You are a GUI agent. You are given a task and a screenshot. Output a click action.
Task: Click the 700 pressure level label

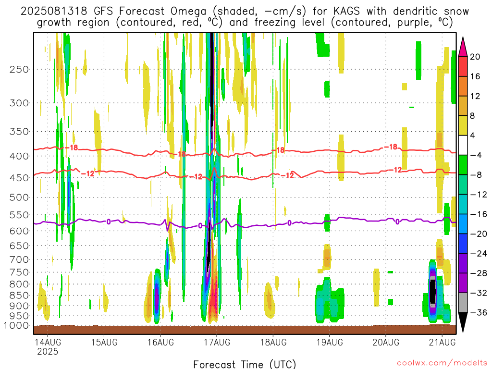coord(19,259)
